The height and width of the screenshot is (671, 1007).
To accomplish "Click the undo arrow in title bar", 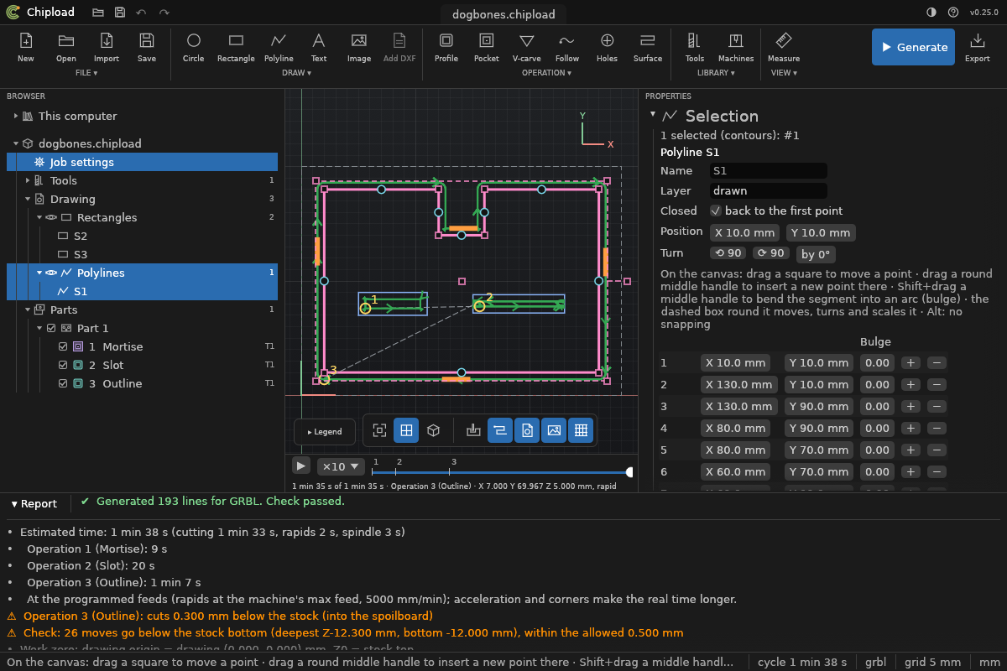I will (x=141, y=13).
